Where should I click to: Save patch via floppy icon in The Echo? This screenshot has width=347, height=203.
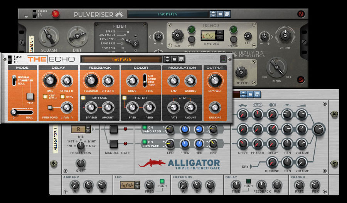(181, 59)
